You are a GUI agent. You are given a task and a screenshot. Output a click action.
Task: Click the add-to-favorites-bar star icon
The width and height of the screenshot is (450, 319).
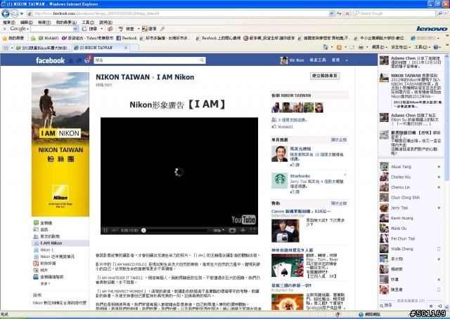coord(33,38)
